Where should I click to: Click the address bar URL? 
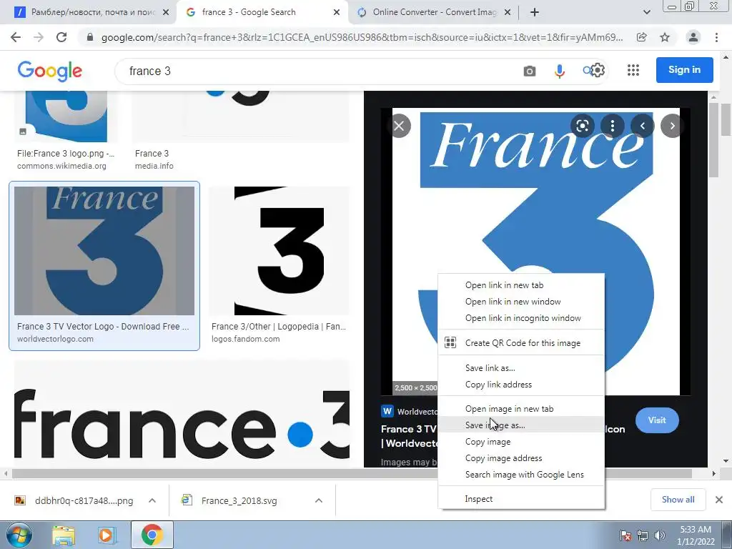tap(362, 37)
